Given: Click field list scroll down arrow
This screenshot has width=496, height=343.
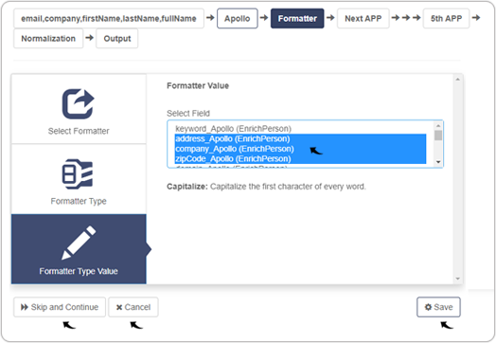Looking at the screenshot, I should 438,162.
